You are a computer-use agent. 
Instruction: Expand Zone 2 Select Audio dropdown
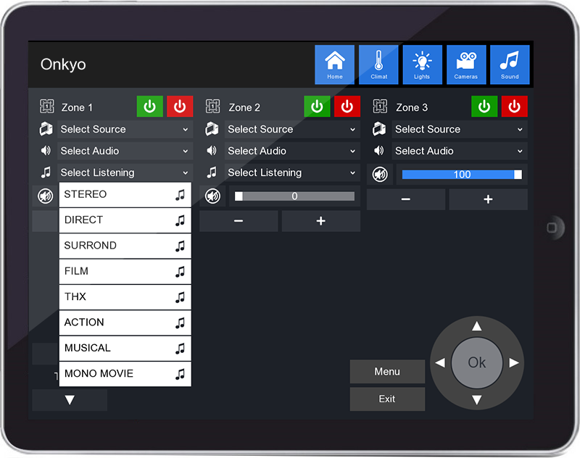[292, 151]
